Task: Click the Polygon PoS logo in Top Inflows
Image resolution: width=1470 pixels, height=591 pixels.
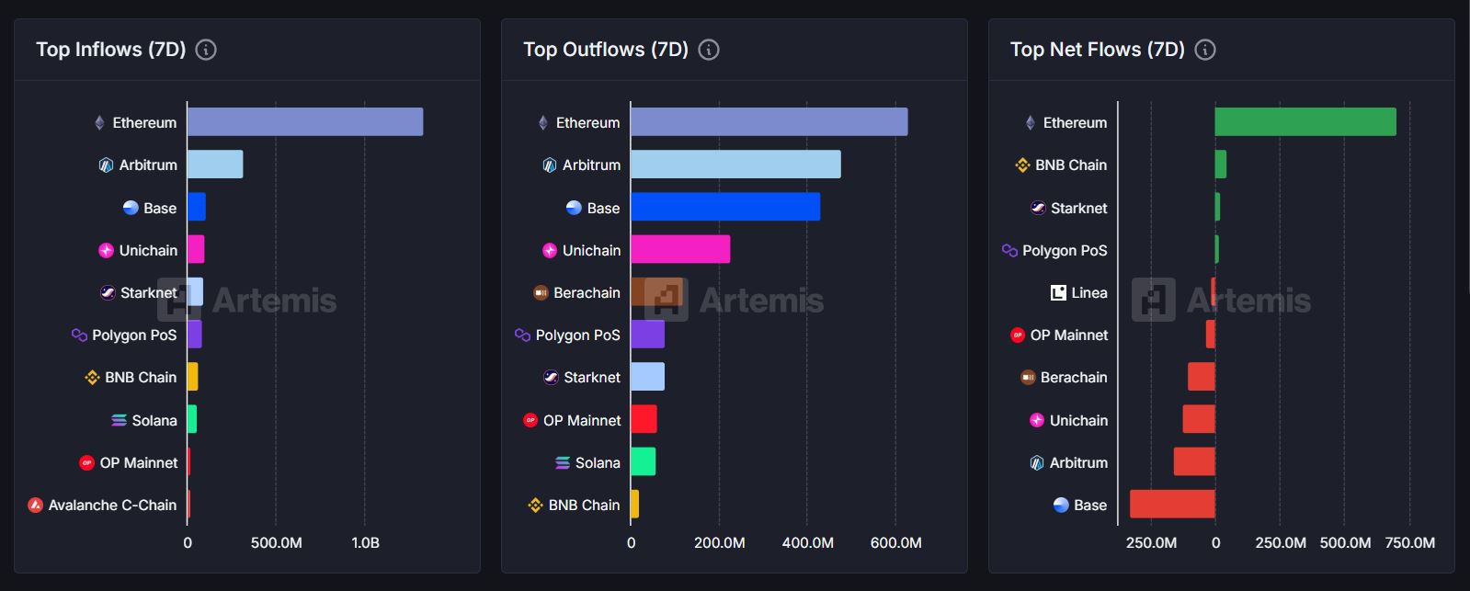Action: 79,335
